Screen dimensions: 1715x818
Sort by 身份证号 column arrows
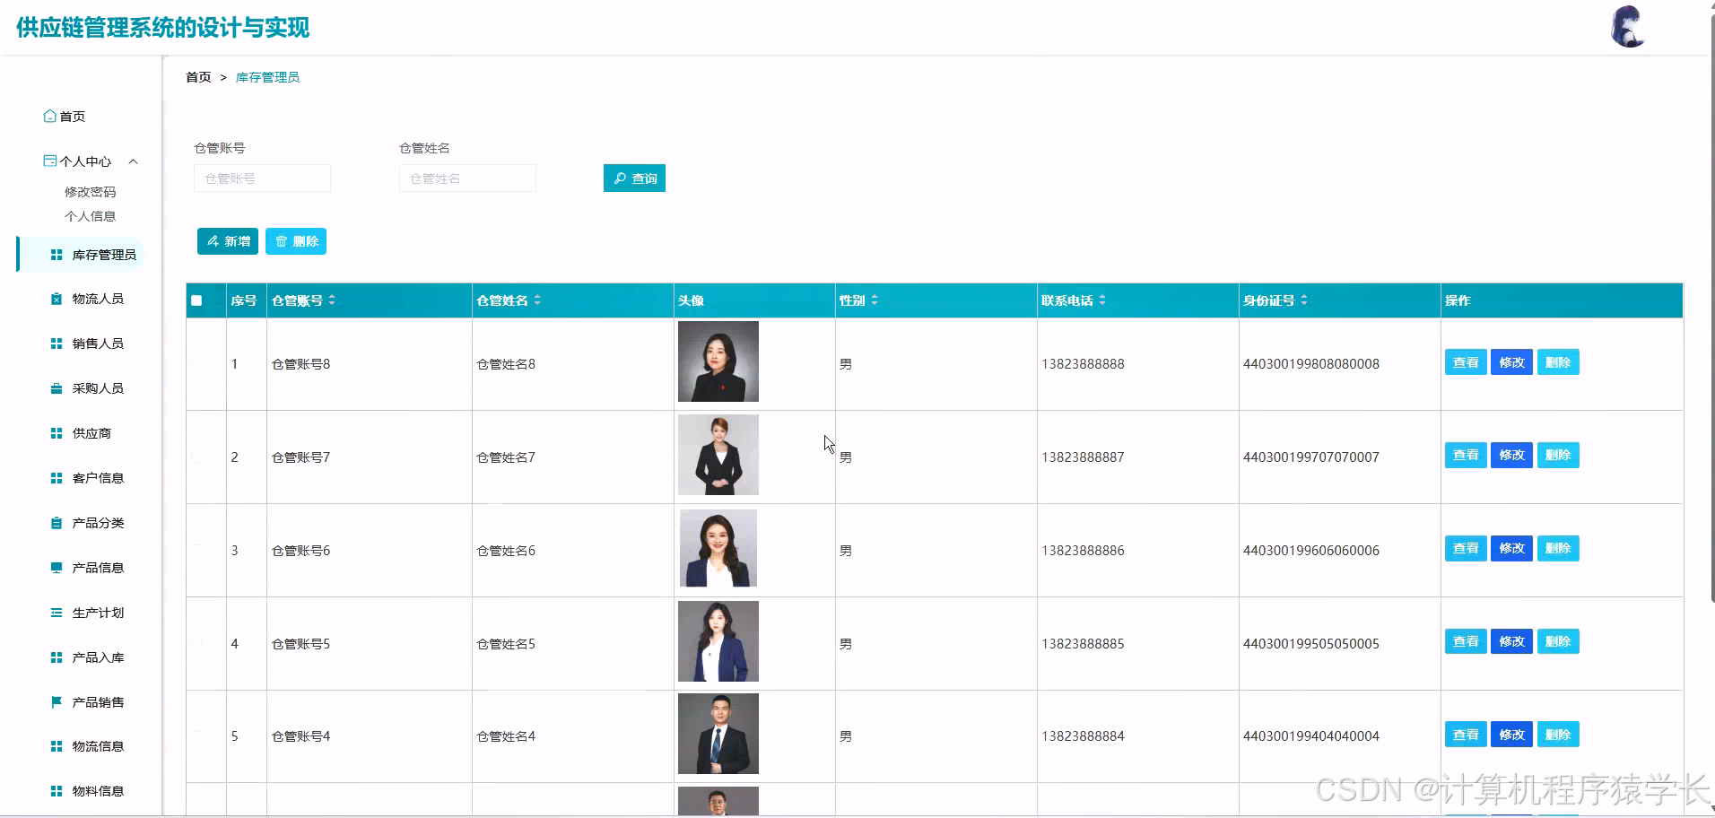click(x=1304, y=300)
